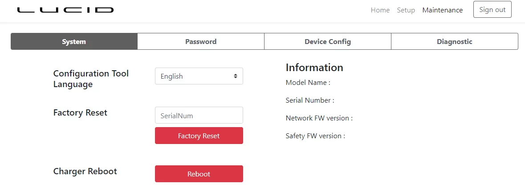Click the Information heading
Screen dimensions: 525x192
[314, 68]
